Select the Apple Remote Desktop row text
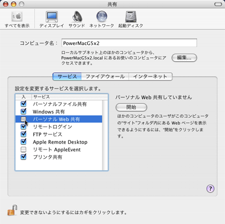The image size is (225, 224). click(60, 142)
